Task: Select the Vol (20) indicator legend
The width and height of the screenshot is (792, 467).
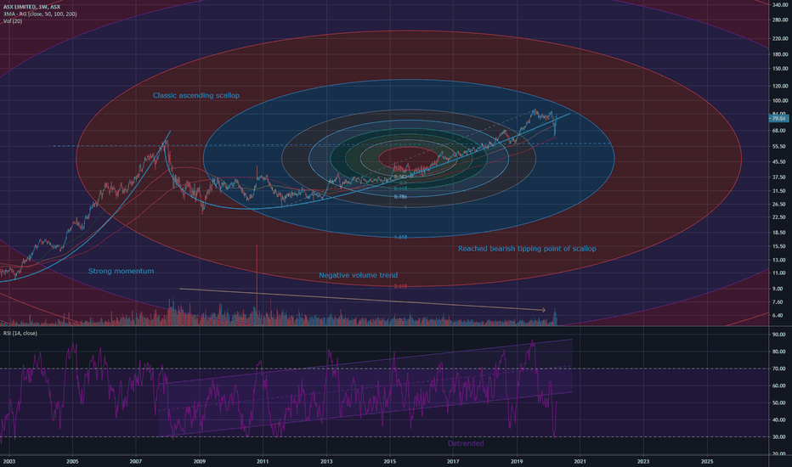Action: coord(13,20)
